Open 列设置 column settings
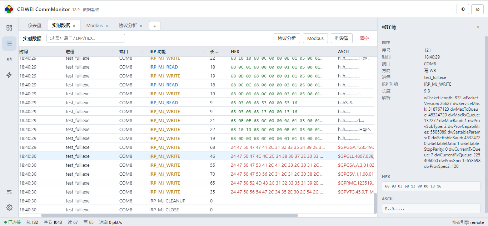The width and height of the screenshot is (488, 226). click(342, 38)
